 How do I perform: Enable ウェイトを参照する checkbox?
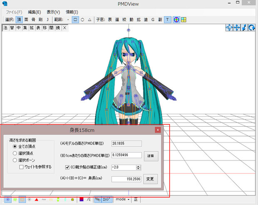(x=35, y=167)
